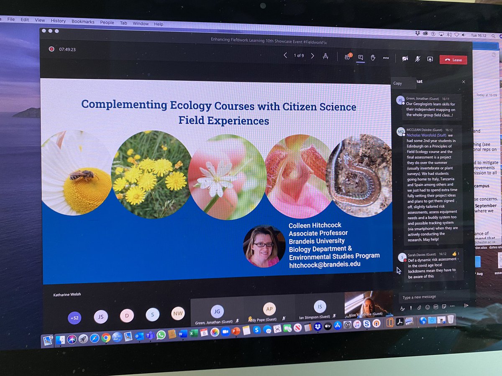Open the Bookmarks menu
Screen dimensions: 502x376
click(83, 22)
